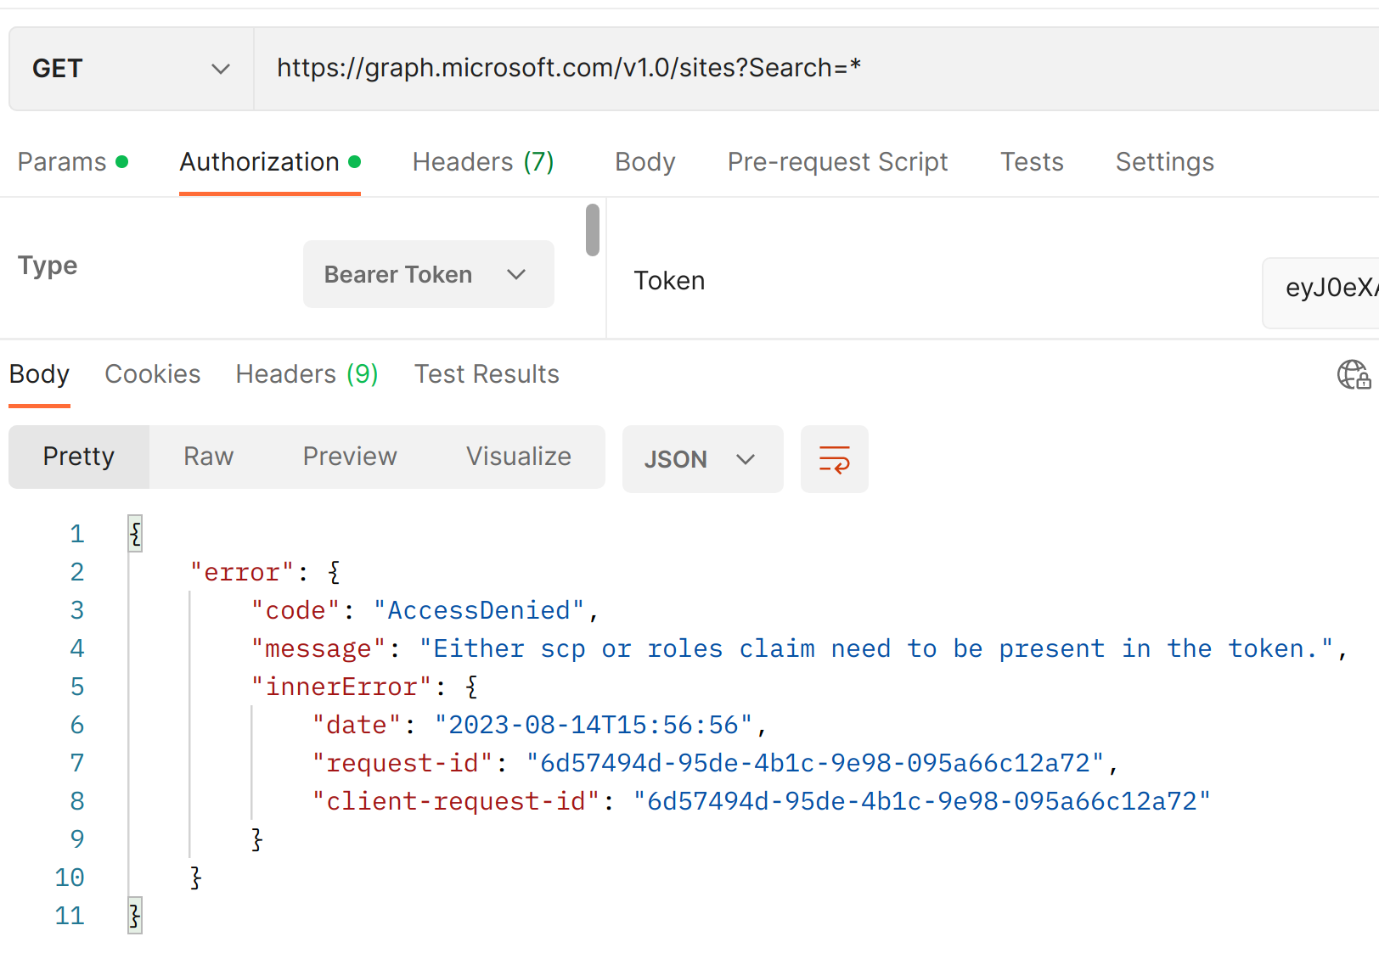Open the GET method dropdown
This screenshot has height=959, width=1379.
coord(132,69)
